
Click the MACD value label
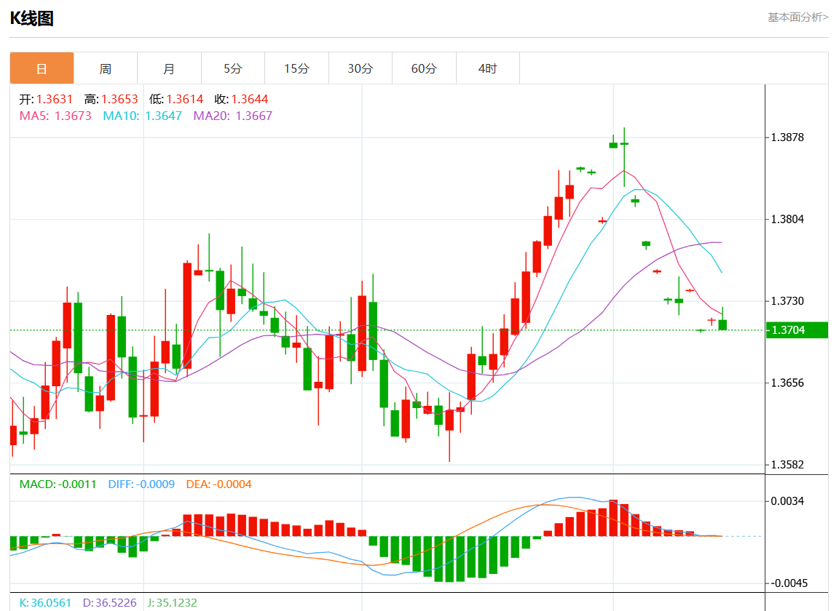coord(58,484)
